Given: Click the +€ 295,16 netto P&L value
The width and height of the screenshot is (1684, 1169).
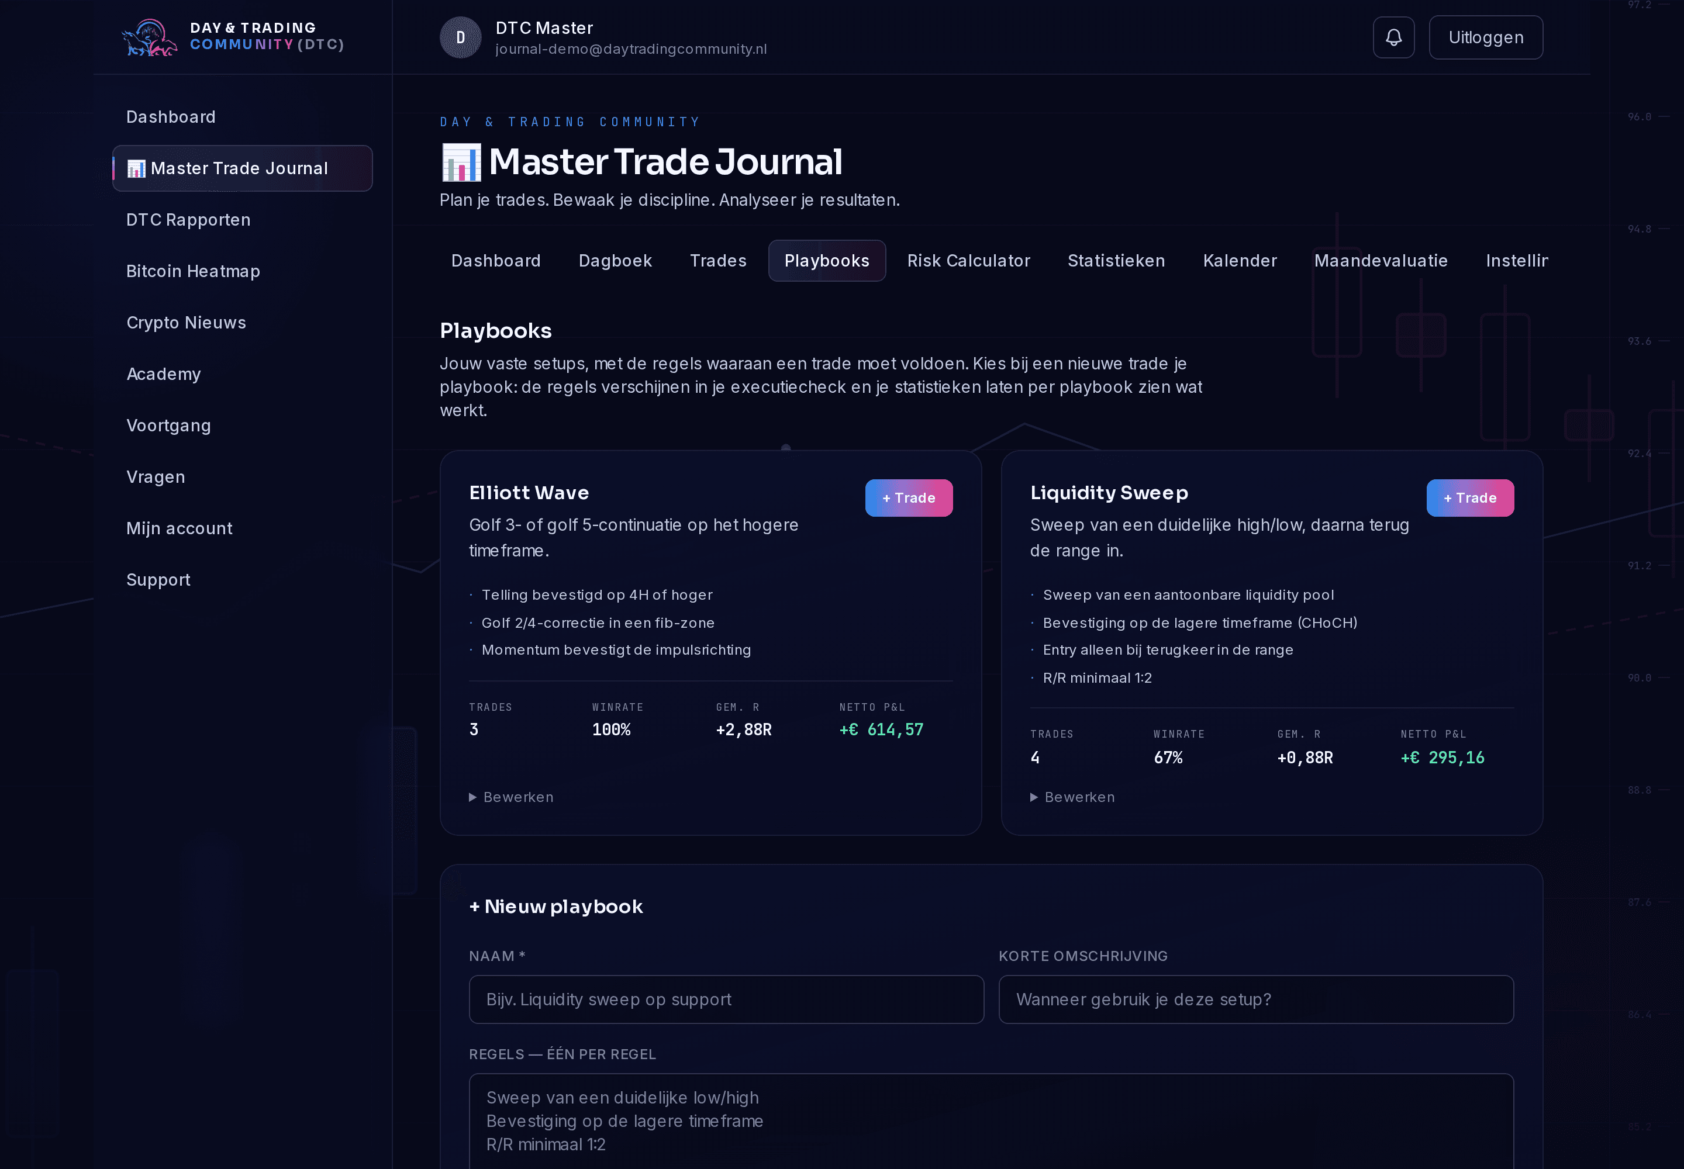Looking at the screenshot, I should coord(1443,758).
